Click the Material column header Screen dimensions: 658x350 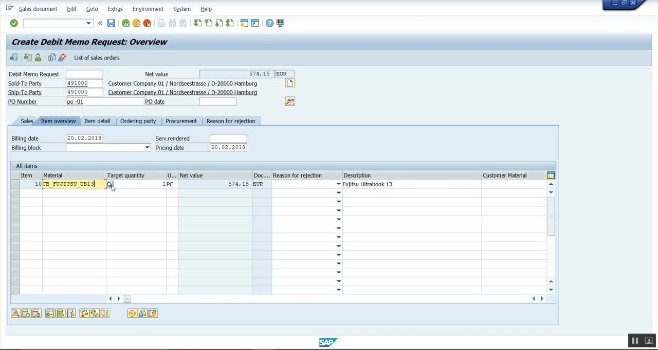pos(74,176)
